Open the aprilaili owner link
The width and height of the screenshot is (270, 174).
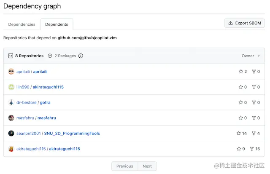[23, 72]
